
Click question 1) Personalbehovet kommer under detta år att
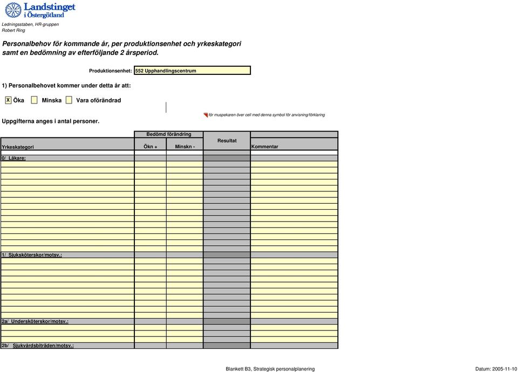tap(66, 86)
